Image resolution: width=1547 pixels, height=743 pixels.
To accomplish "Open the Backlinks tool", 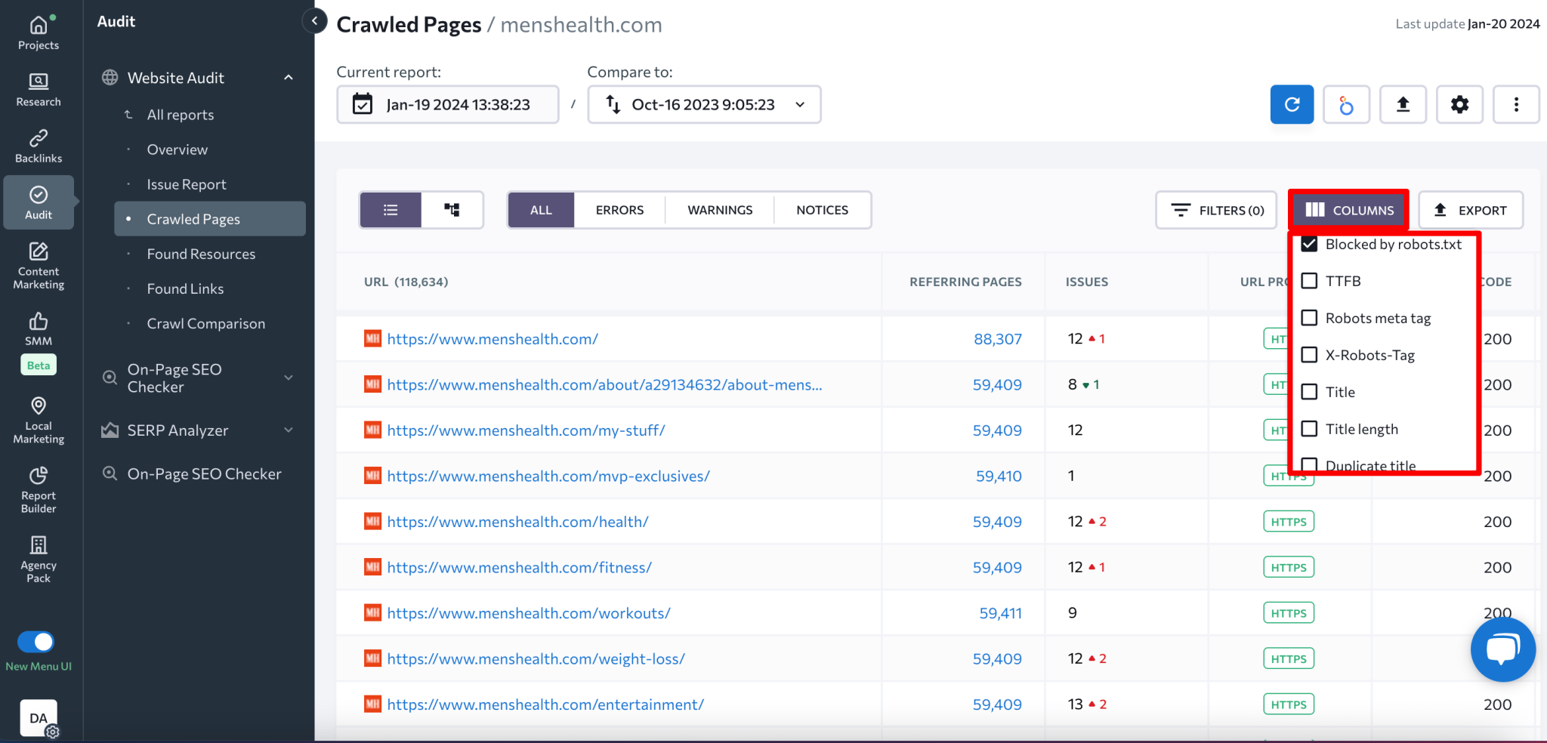I will (38, 145).
